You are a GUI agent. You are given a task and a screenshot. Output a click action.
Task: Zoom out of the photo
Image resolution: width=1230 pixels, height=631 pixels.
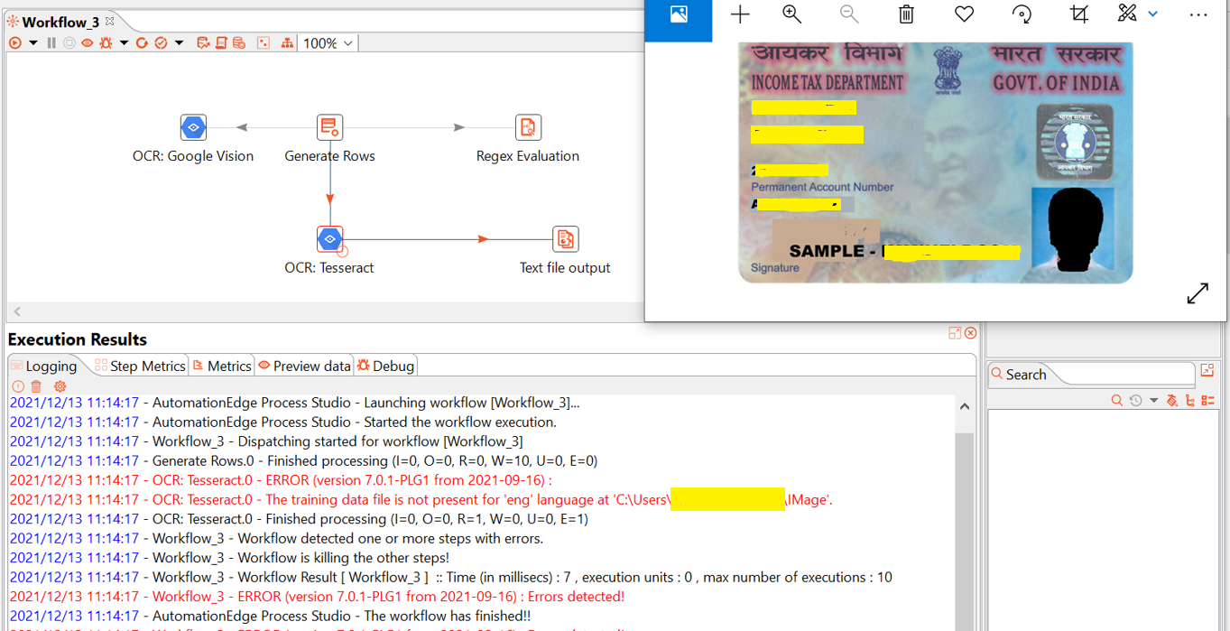click(849, 14)
